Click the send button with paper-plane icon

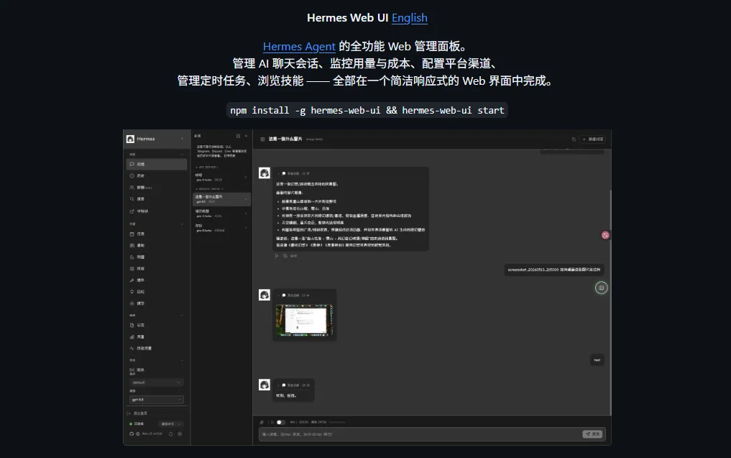[x=592, y=434]
